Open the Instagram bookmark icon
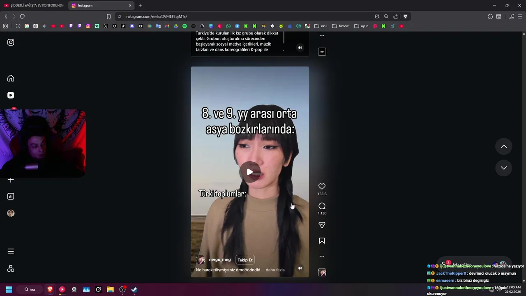Screen dimensions: 526x296 (88, 26)
